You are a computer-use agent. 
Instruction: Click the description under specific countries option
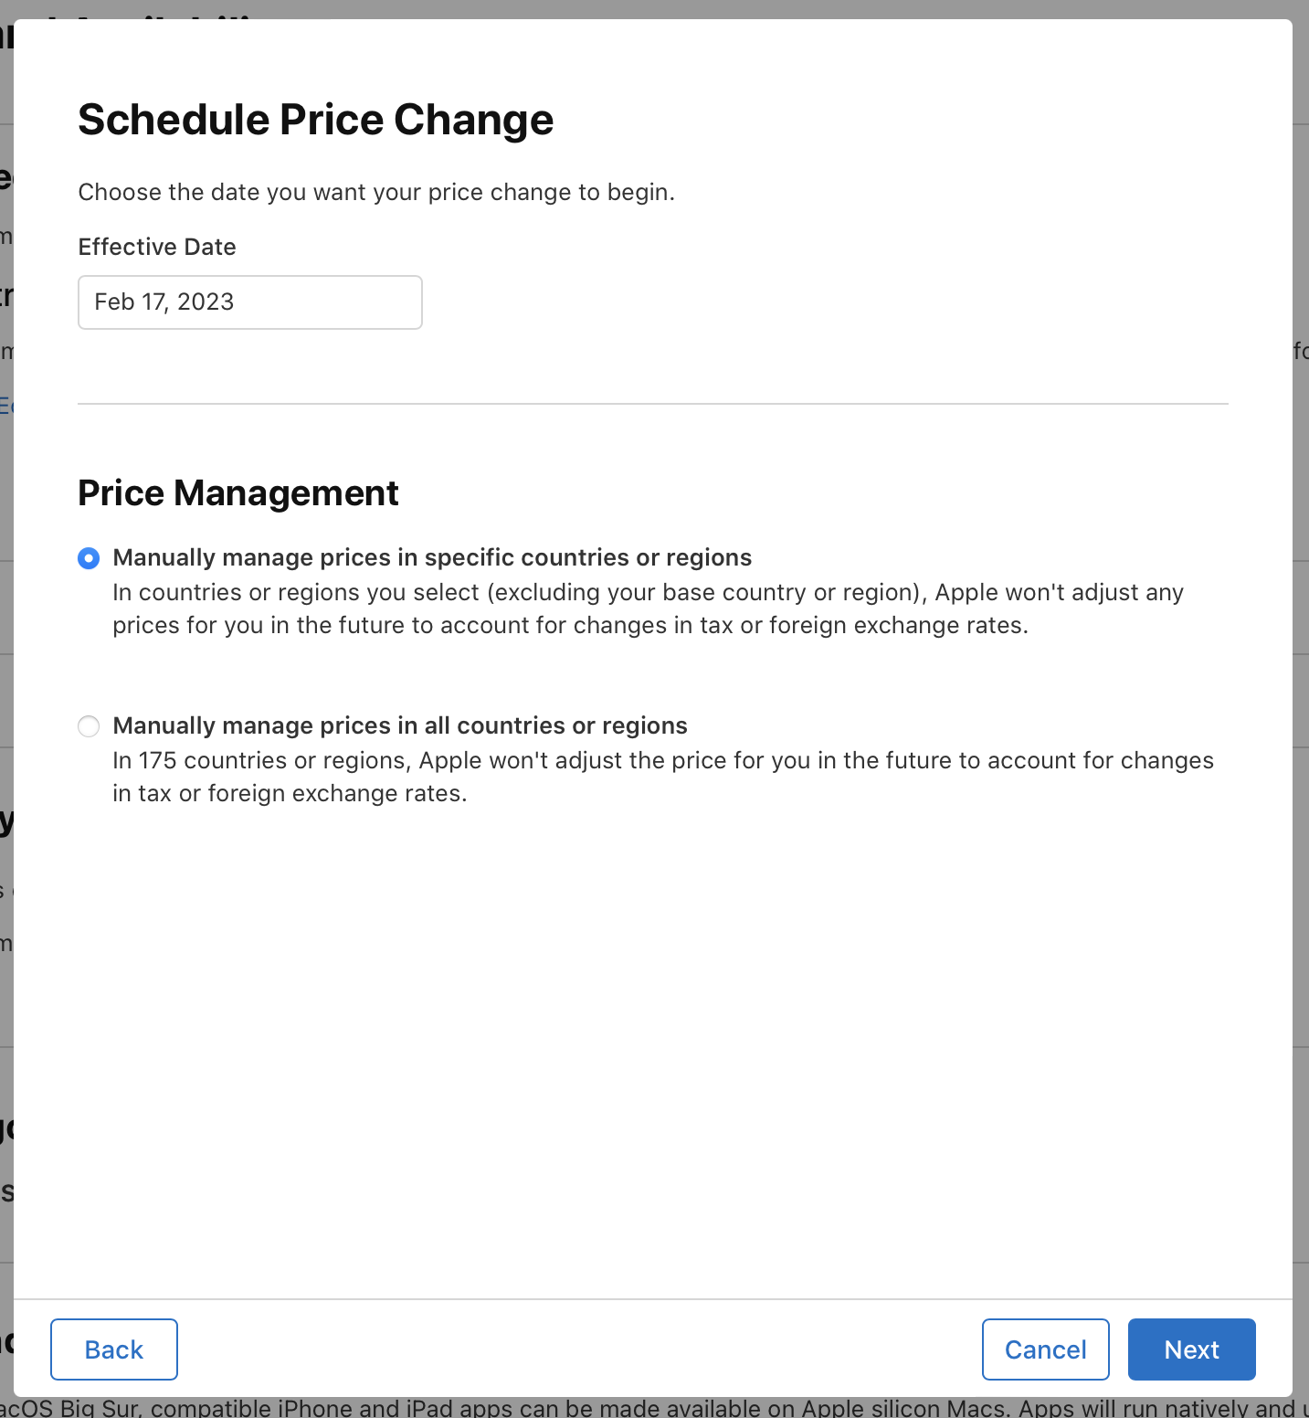pyautogui.click(x=647, y=608)
